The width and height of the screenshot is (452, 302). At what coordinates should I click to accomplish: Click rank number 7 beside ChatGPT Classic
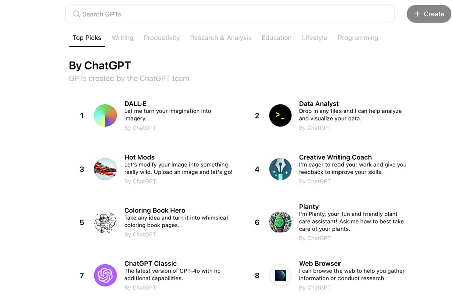(x=82, y=275)
